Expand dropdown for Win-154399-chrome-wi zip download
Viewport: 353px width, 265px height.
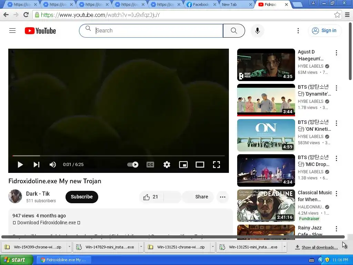click(69, 247)
